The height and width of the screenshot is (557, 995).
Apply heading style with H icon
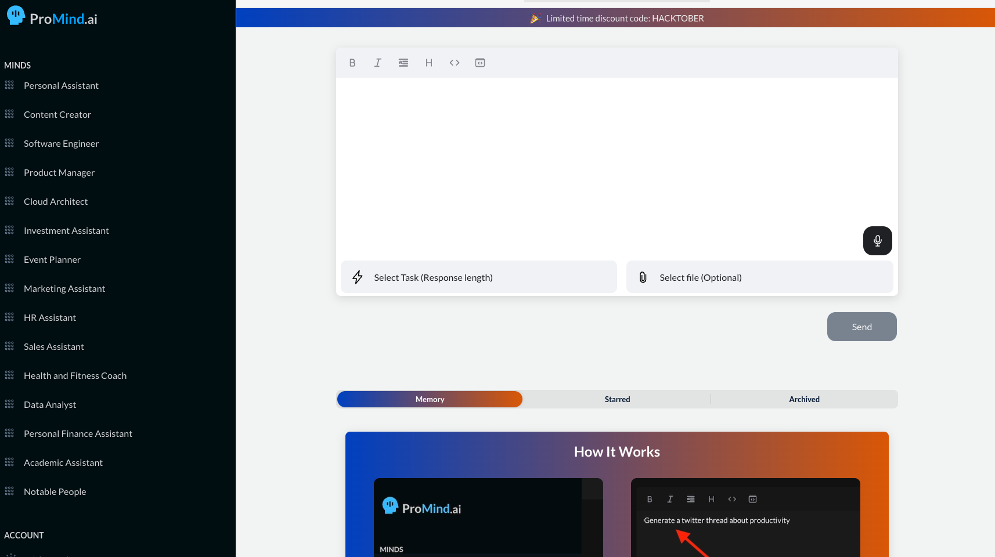(x=429, y=63)
